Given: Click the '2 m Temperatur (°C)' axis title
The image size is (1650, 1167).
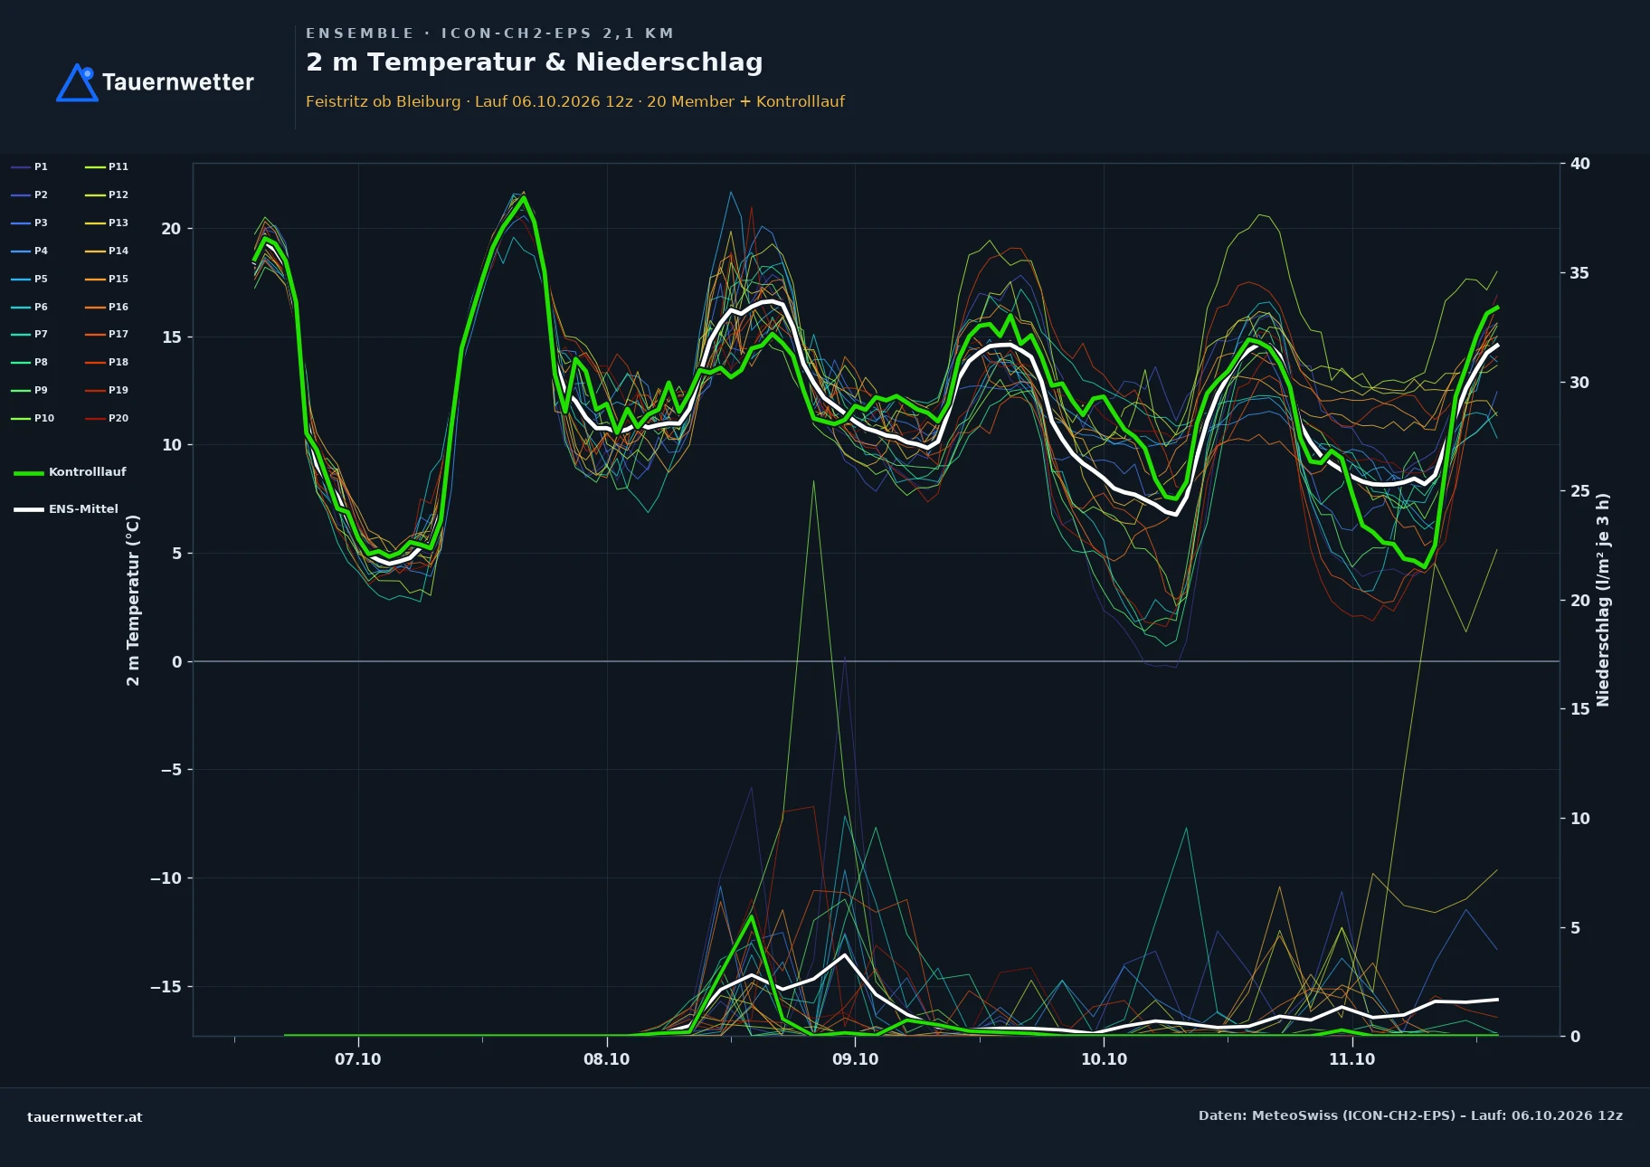Looking at the screenshot, I should tap(133, 600).
